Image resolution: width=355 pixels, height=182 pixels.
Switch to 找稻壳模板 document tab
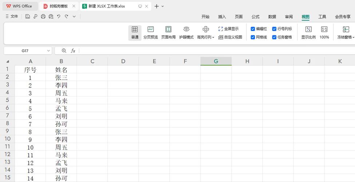click(x=58, y=6)
